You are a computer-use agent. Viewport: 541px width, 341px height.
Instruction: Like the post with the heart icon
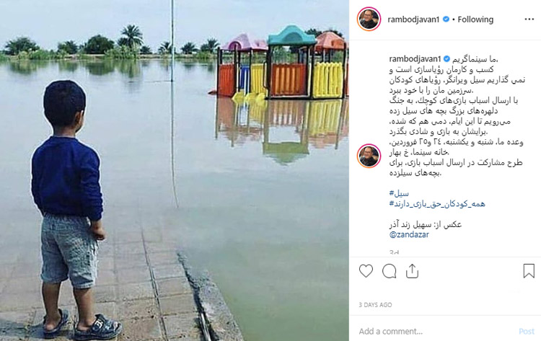coord(366,271)
